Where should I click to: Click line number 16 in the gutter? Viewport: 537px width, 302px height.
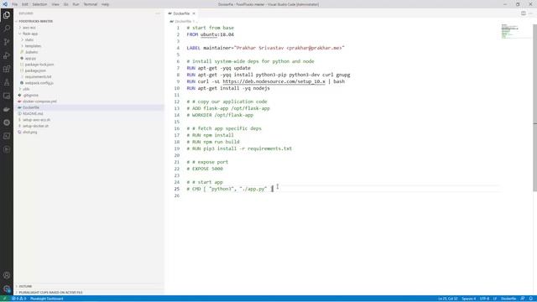[x=177, y=128]
